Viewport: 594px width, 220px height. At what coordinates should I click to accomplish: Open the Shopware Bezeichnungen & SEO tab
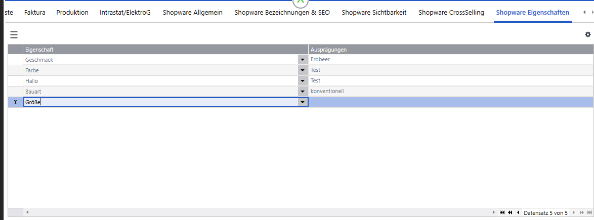tap(282, 13)
